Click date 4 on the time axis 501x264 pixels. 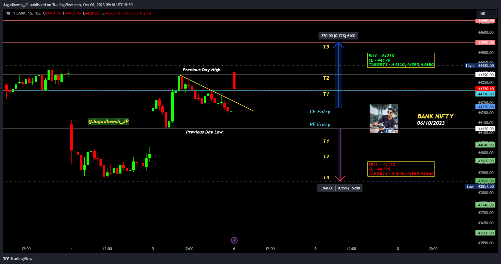pos(71,249)
